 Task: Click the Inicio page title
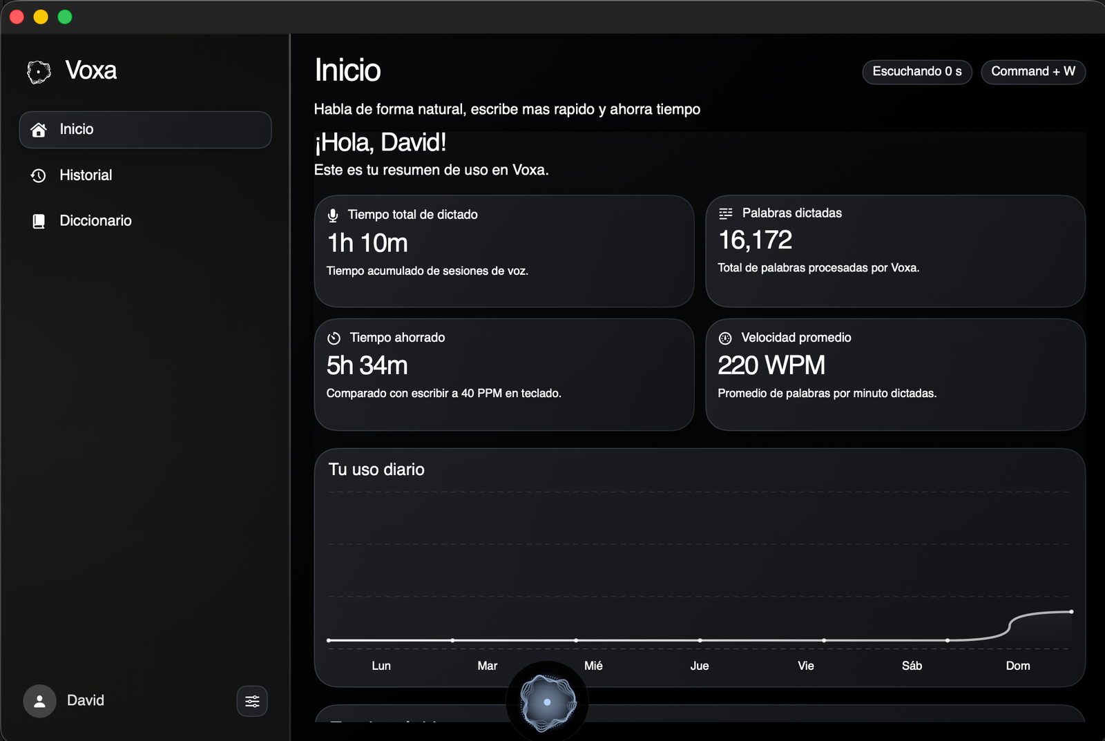coord(347,70)
